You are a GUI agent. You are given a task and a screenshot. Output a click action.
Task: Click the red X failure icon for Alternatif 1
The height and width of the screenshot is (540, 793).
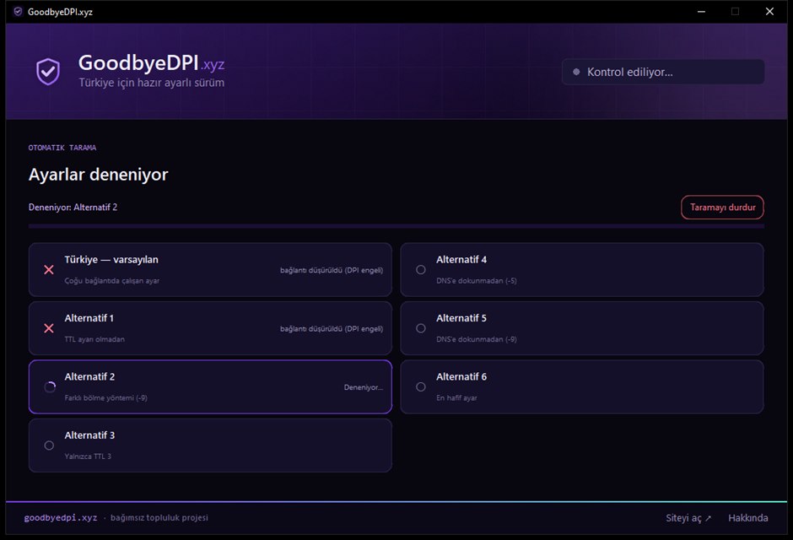tap(49, 328)
